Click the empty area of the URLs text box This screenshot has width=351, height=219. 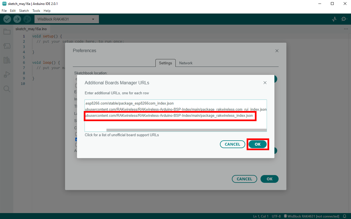pos(176,124)
